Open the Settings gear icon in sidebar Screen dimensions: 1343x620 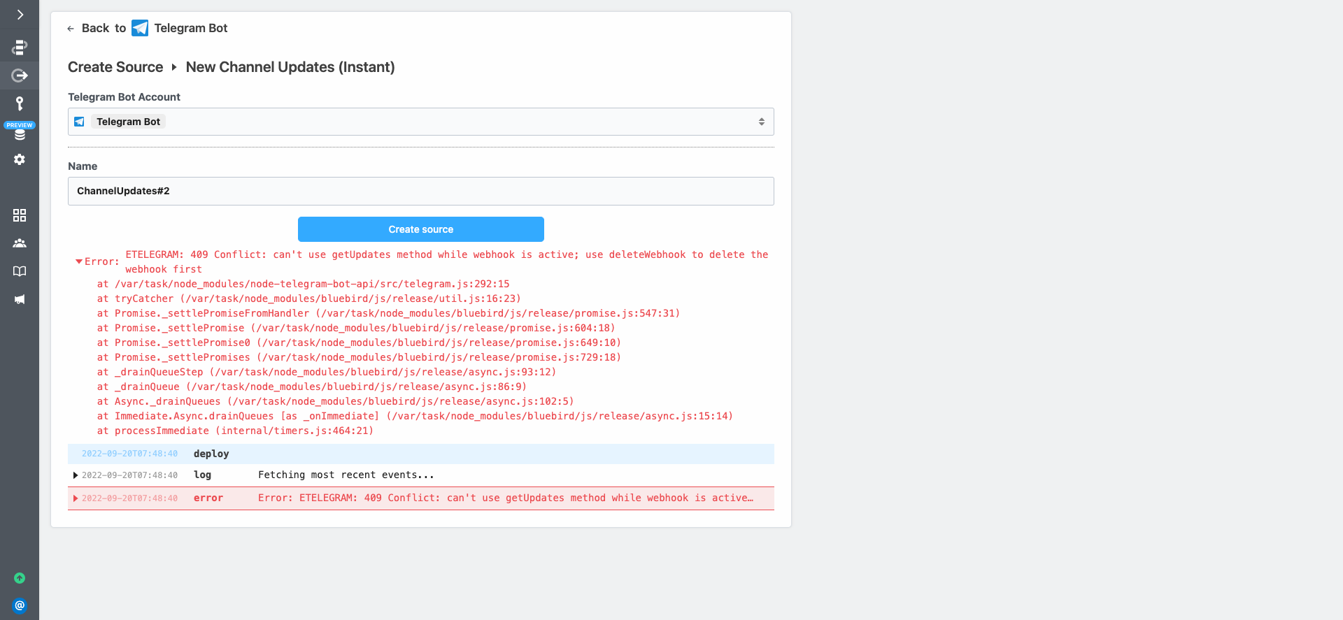click(20, 159)
